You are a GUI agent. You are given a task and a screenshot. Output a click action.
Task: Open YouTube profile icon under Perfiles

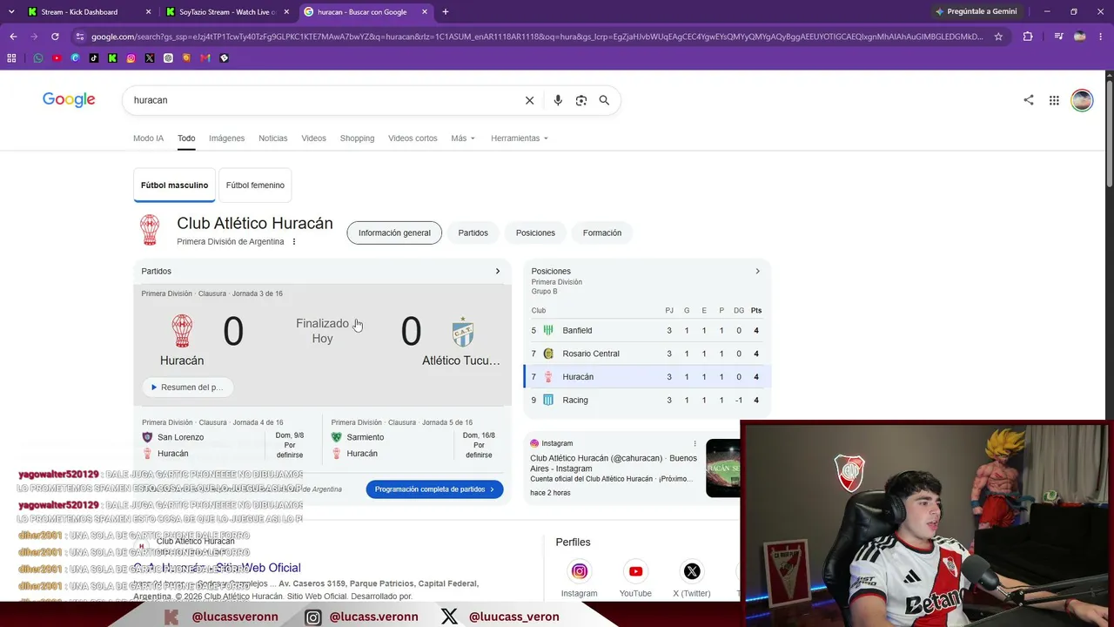pos(635,571)
